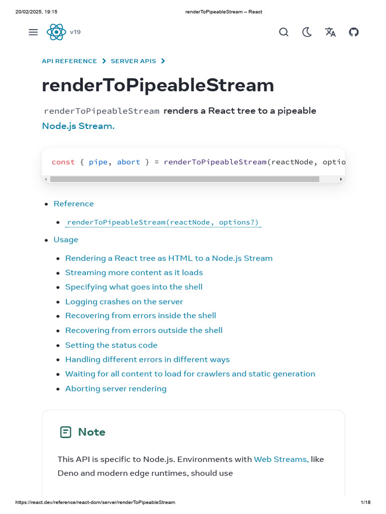This screenshot has height=514, width=386.
Task: Open the translations icon
Action: click(x=330, y=32)
